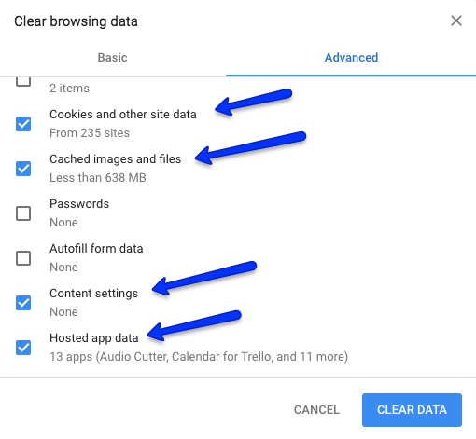Enable the Passwords checkbox
This screenshot has height=439, width=476.
23,213
